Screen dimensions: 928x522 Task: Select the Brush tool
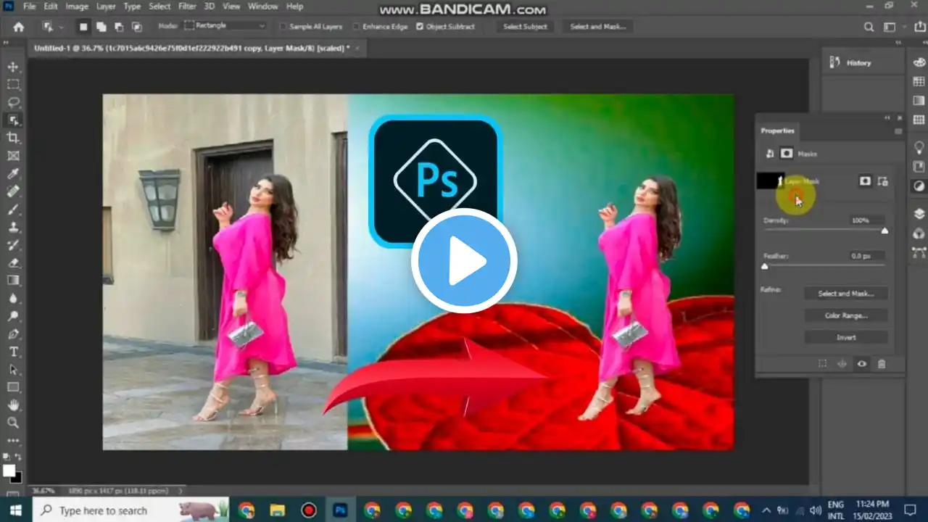pyautogui.click(x=13, y=210)
